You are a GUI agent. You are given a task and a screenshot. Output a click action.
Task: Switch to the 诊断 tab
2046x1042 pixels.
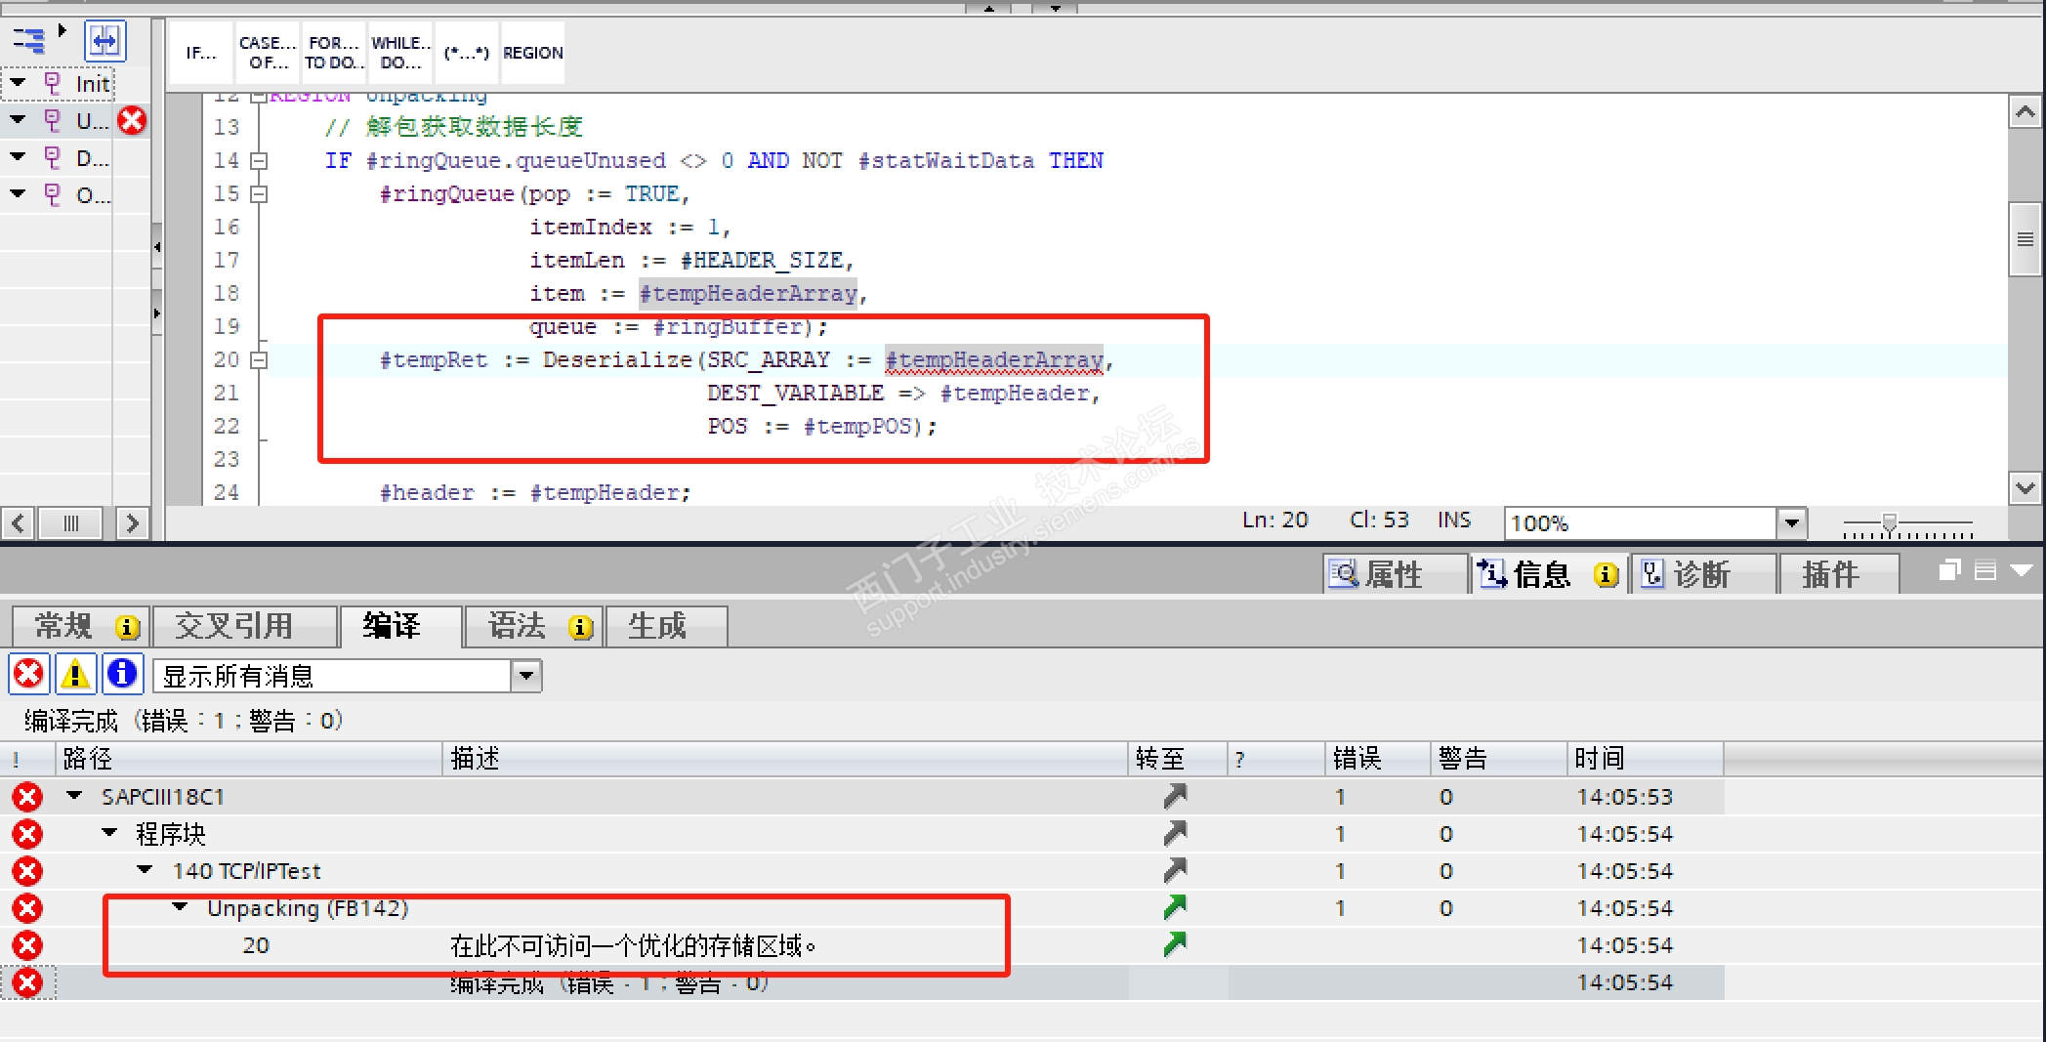(x=1702, y=574)
